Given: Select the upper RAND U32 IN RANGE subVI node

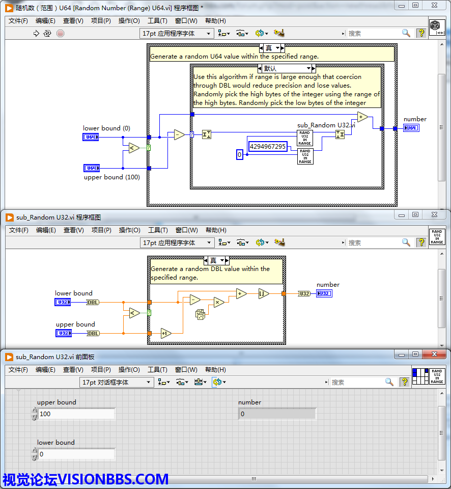Looking at the screenshot, I should pos(305,138).
